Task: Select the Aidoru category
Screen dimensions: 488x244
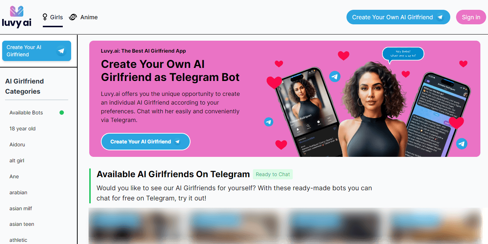Action: click(x=17, y=145)
